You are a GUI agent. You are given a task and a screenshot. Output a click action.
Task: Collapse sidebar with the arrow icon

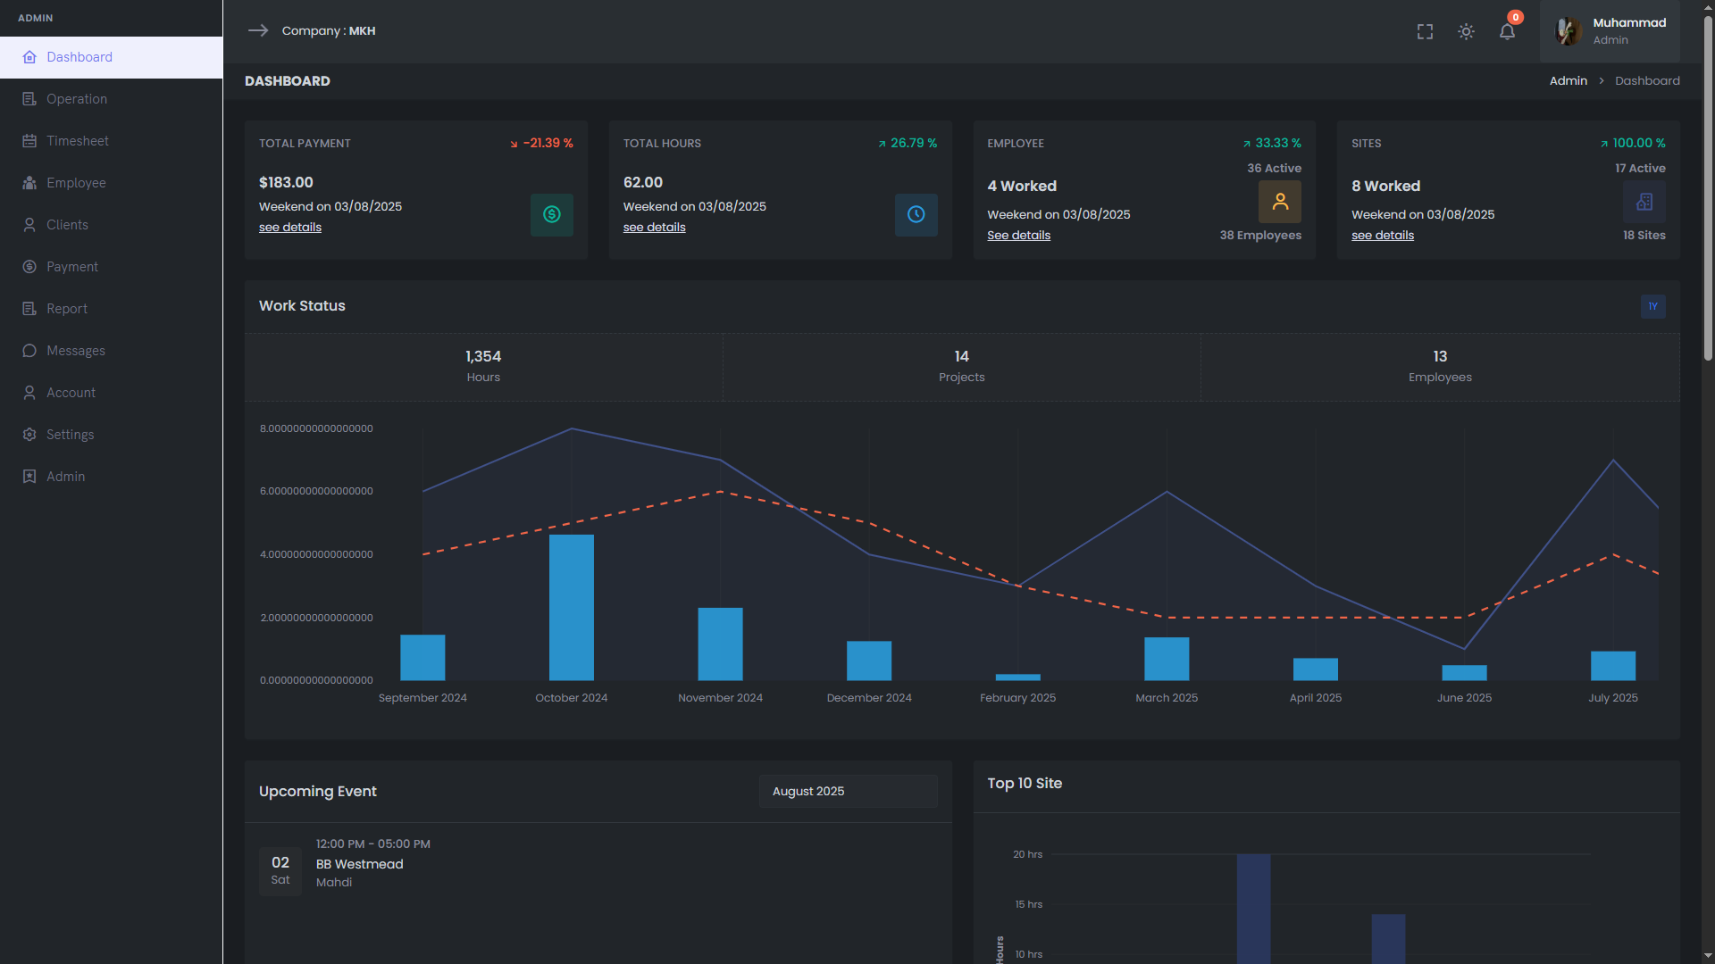(x=258, y=30)
